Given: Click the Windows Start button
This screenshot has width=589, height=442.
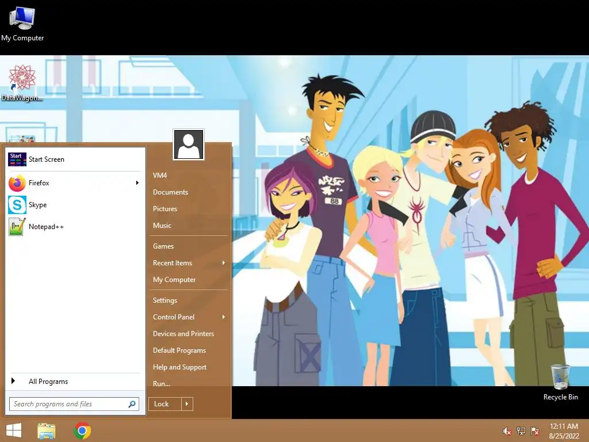Looking at the screenshot, I should [x=14, y=430].
